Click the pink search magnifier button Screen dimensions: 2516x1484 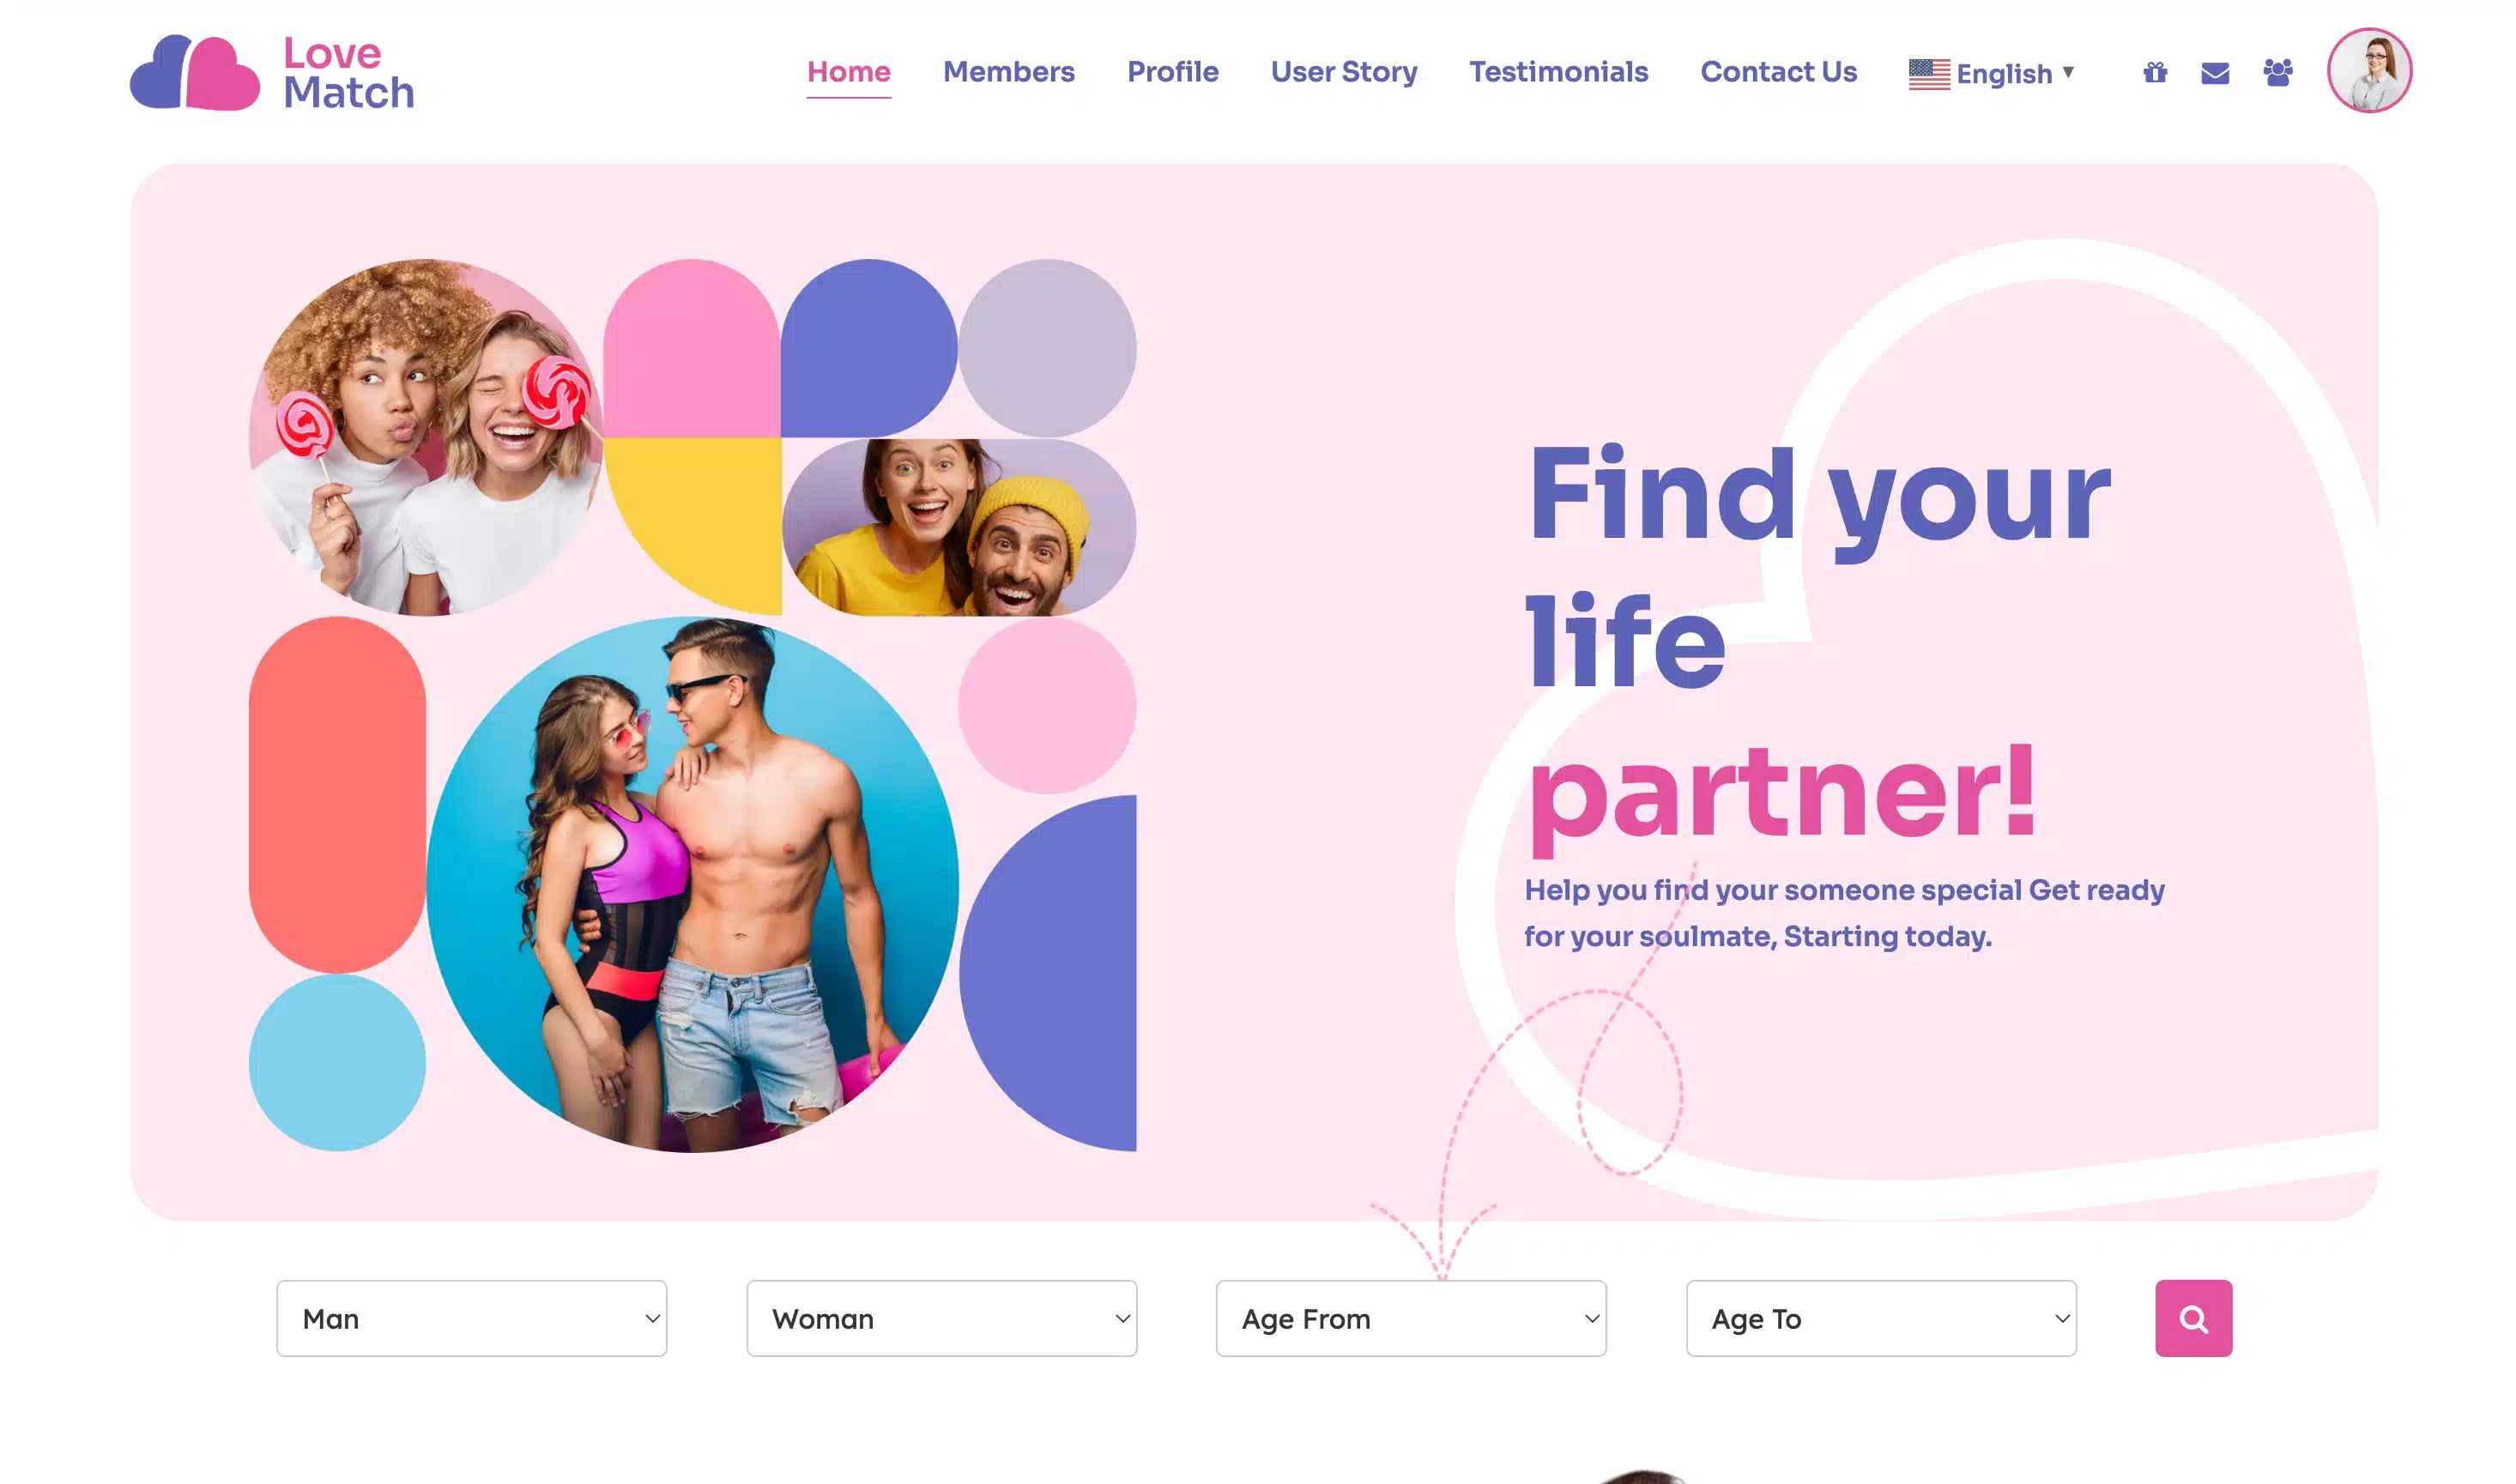(2192, 1318)
